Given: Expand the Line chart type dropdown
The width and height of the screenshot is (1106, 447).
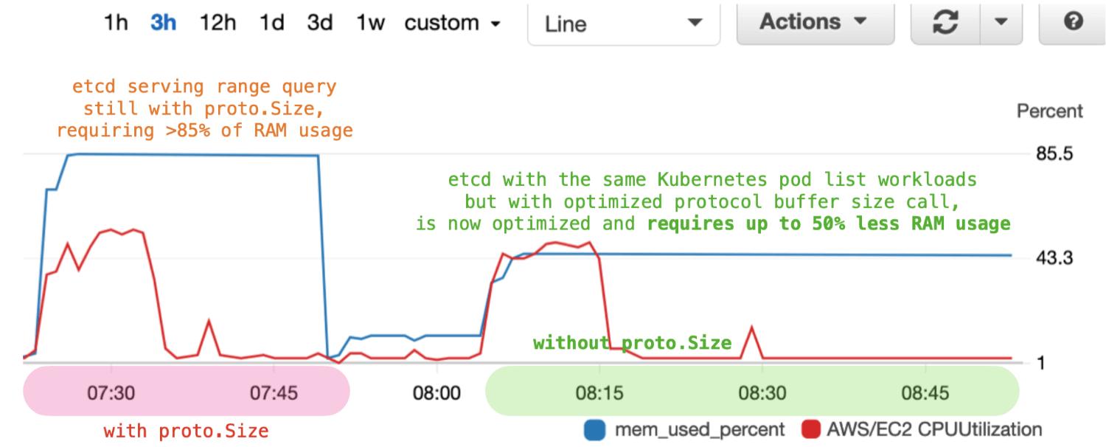Looking at the screenshot, I should tap(623, 23).
